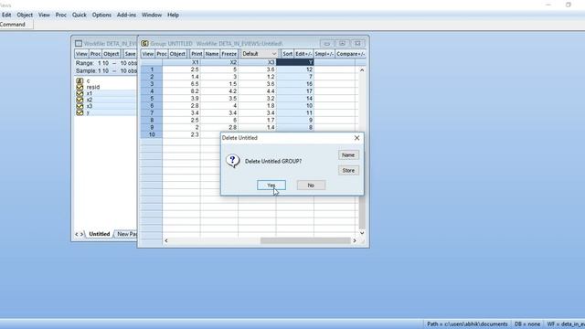The width and height of the screenshot is (585, 329).
Task: Click the Group window title icon
Action: 144,43
